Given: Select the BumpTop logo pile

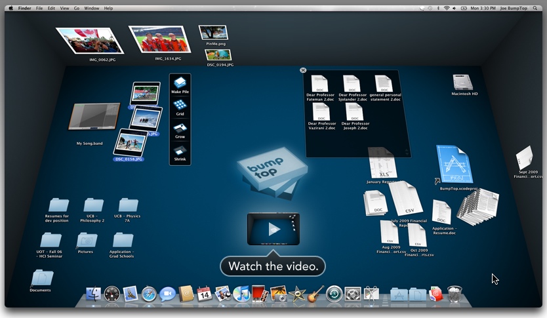Looking at the screenshot, I should point(272,173).
